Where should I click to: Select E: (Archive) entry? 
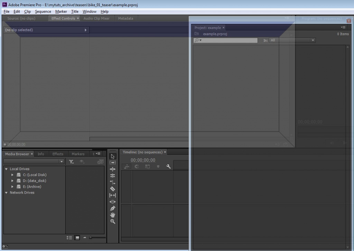[32, 187]
